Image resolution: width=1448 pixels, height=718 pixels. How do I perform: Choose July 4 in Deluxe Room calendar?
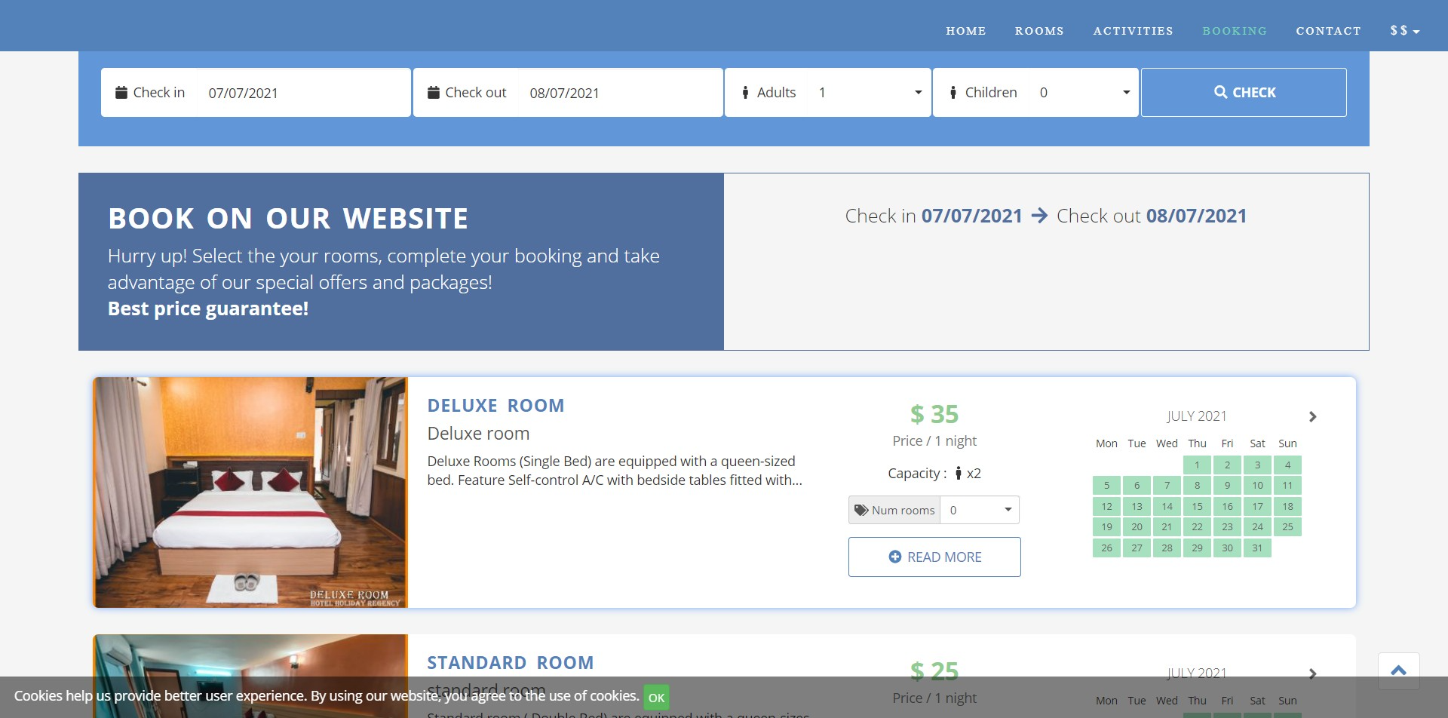(1287, 465)
